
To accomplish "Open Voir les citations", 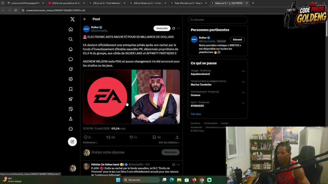I will tap(169, 143).
